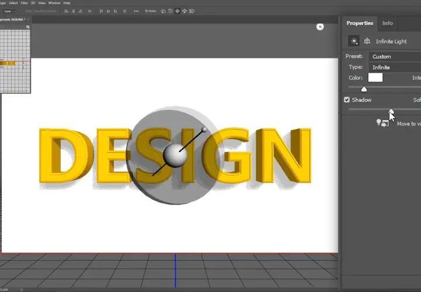The height and width of the screenshot is (292, 421).
Task: Click the light widget icon at canvas top-right
Action: pos(320,27)
